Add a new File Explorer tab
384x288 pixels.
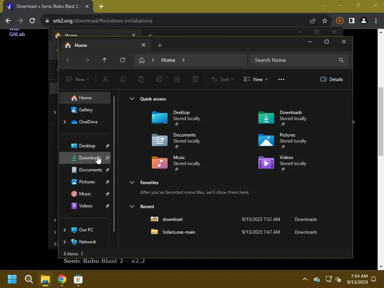coord(160,45)
